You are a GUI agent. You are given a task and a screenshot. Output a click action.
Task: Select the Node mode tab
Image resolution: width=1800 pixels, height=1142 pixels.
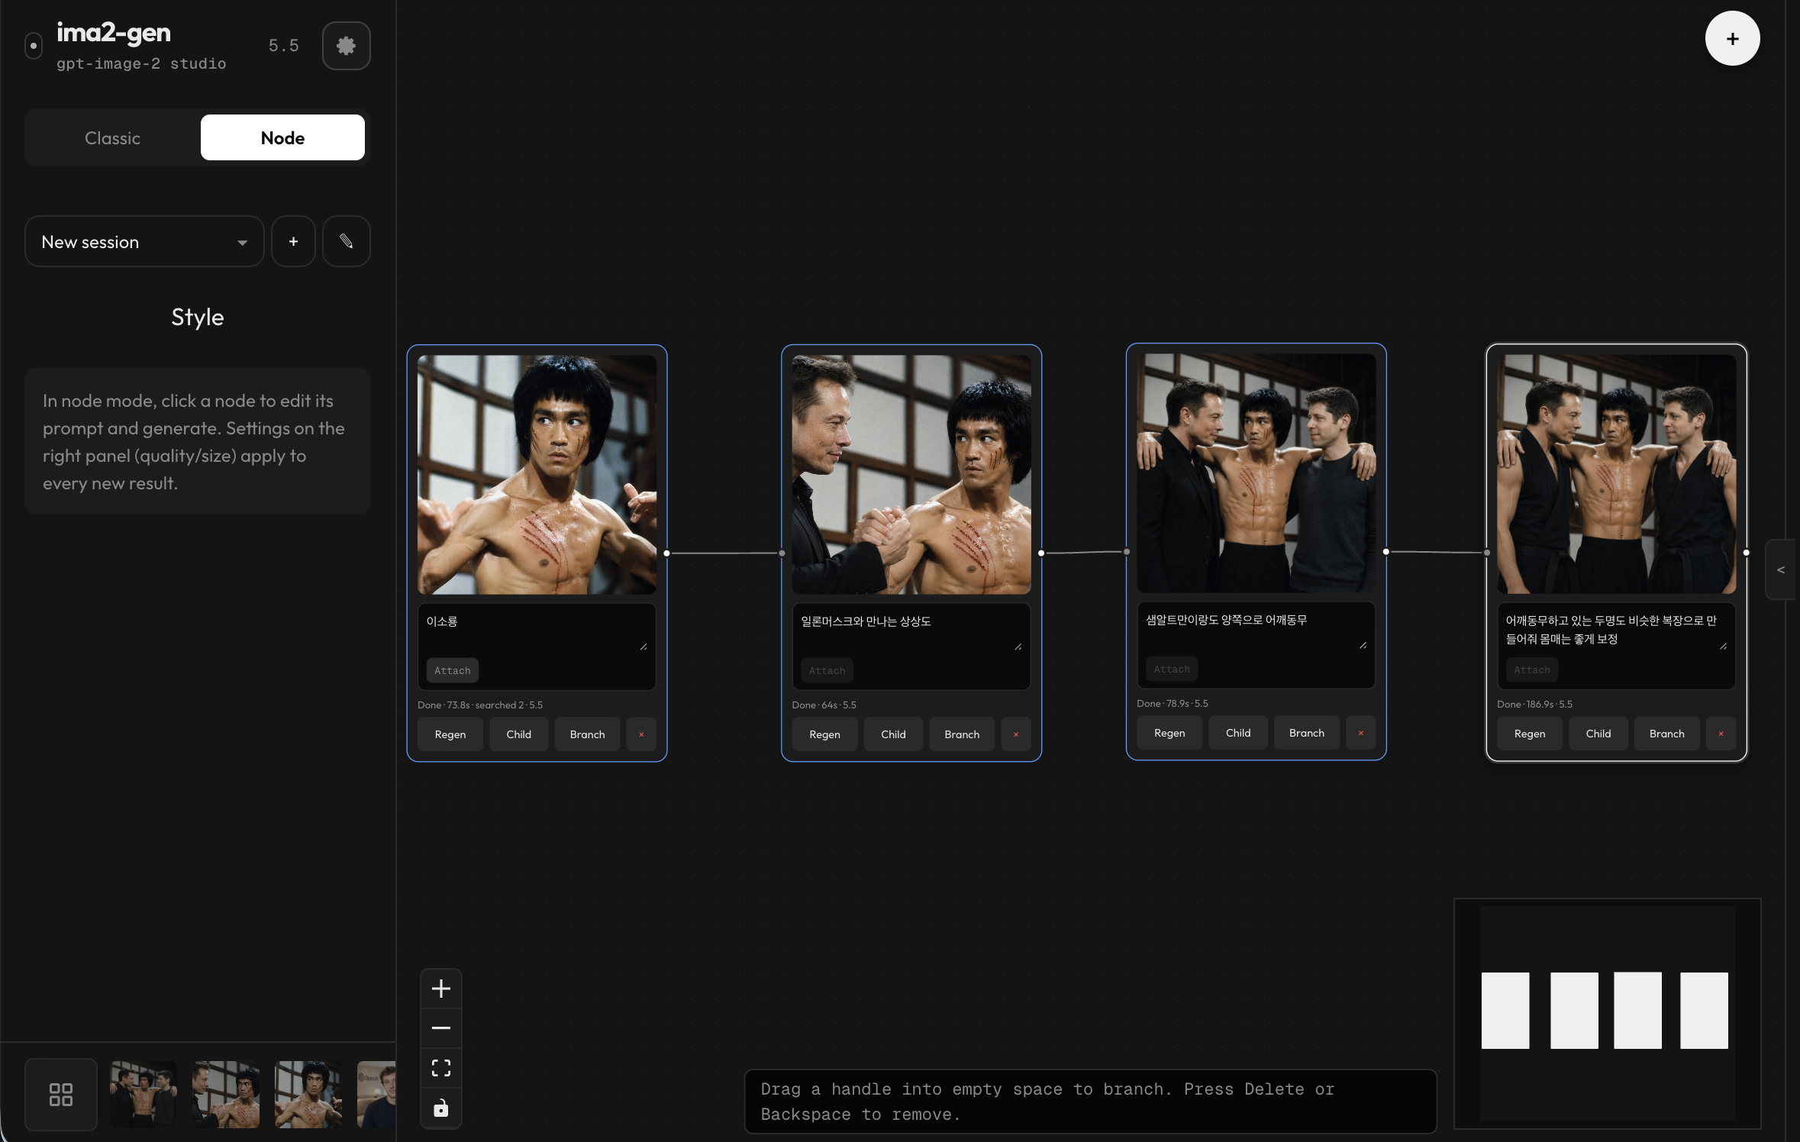(282, 138)
